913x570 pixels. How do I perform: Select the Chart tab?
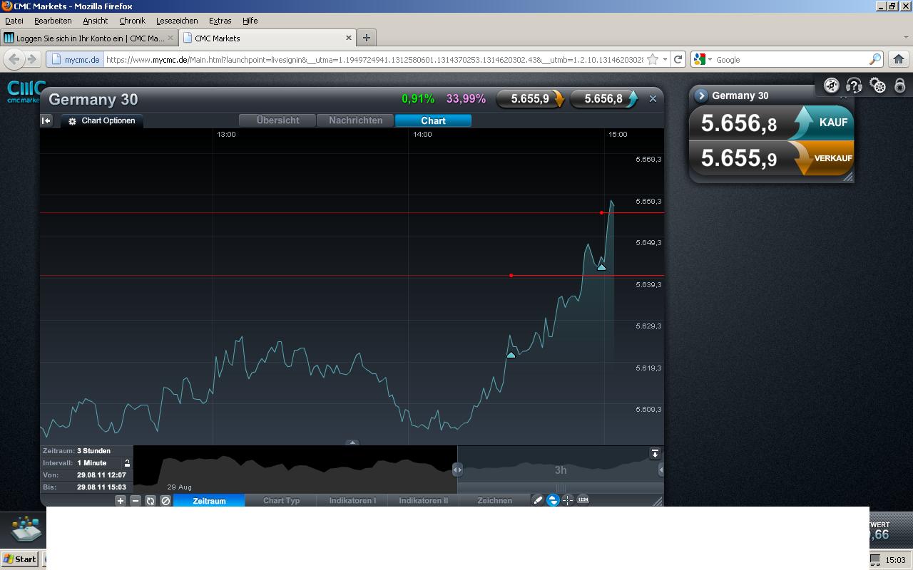tap(433, 120)
